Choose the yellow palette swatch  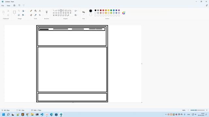[108, 10]
